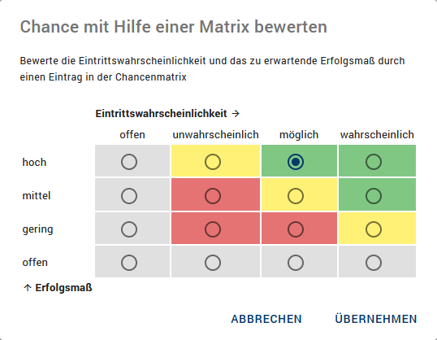
Task: Click the selected hoch möglich radio button
Action: point(296,162)
